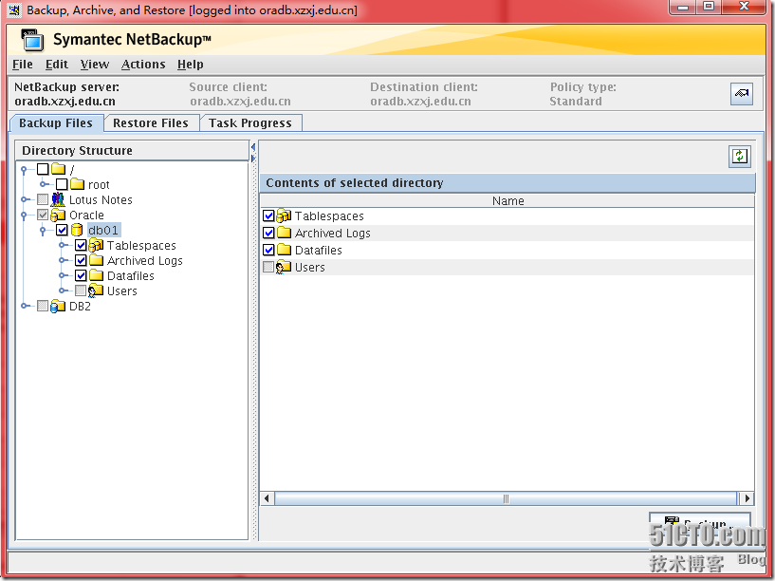
Task: Click the refresh icon above contents list
Action: click(739, 157)
